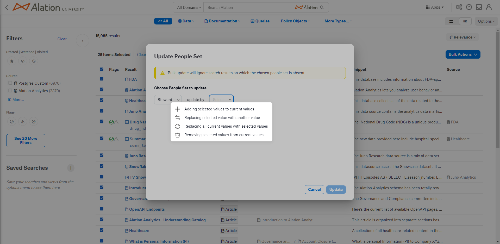Filter by endorsement flag checkmark icon
The width and height of the screenshot is (500, 244).
point(12,122)
